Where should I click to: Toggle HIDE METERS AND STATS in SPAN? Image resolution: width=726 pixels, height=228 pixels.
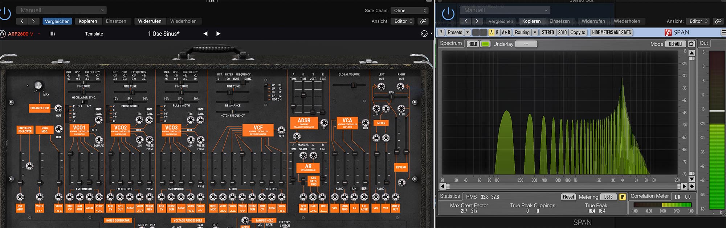(x=611, y=33)
